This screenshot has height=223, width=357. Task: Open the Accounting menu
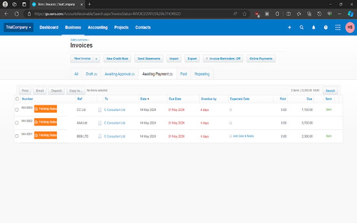98,27
